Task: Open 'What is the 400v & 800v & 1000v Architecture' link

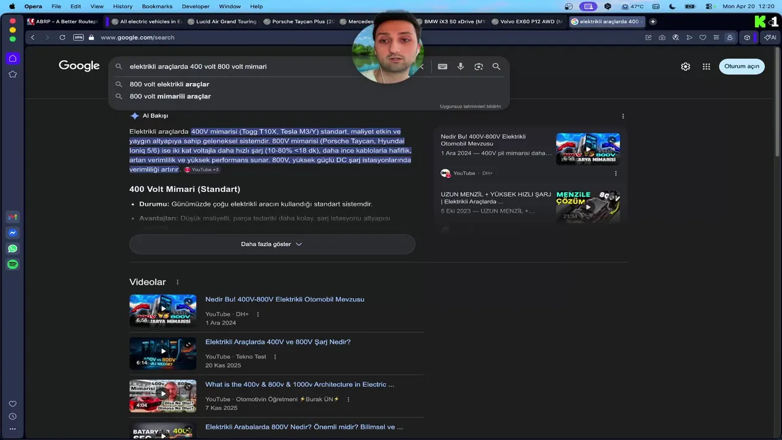Action: 299,384
